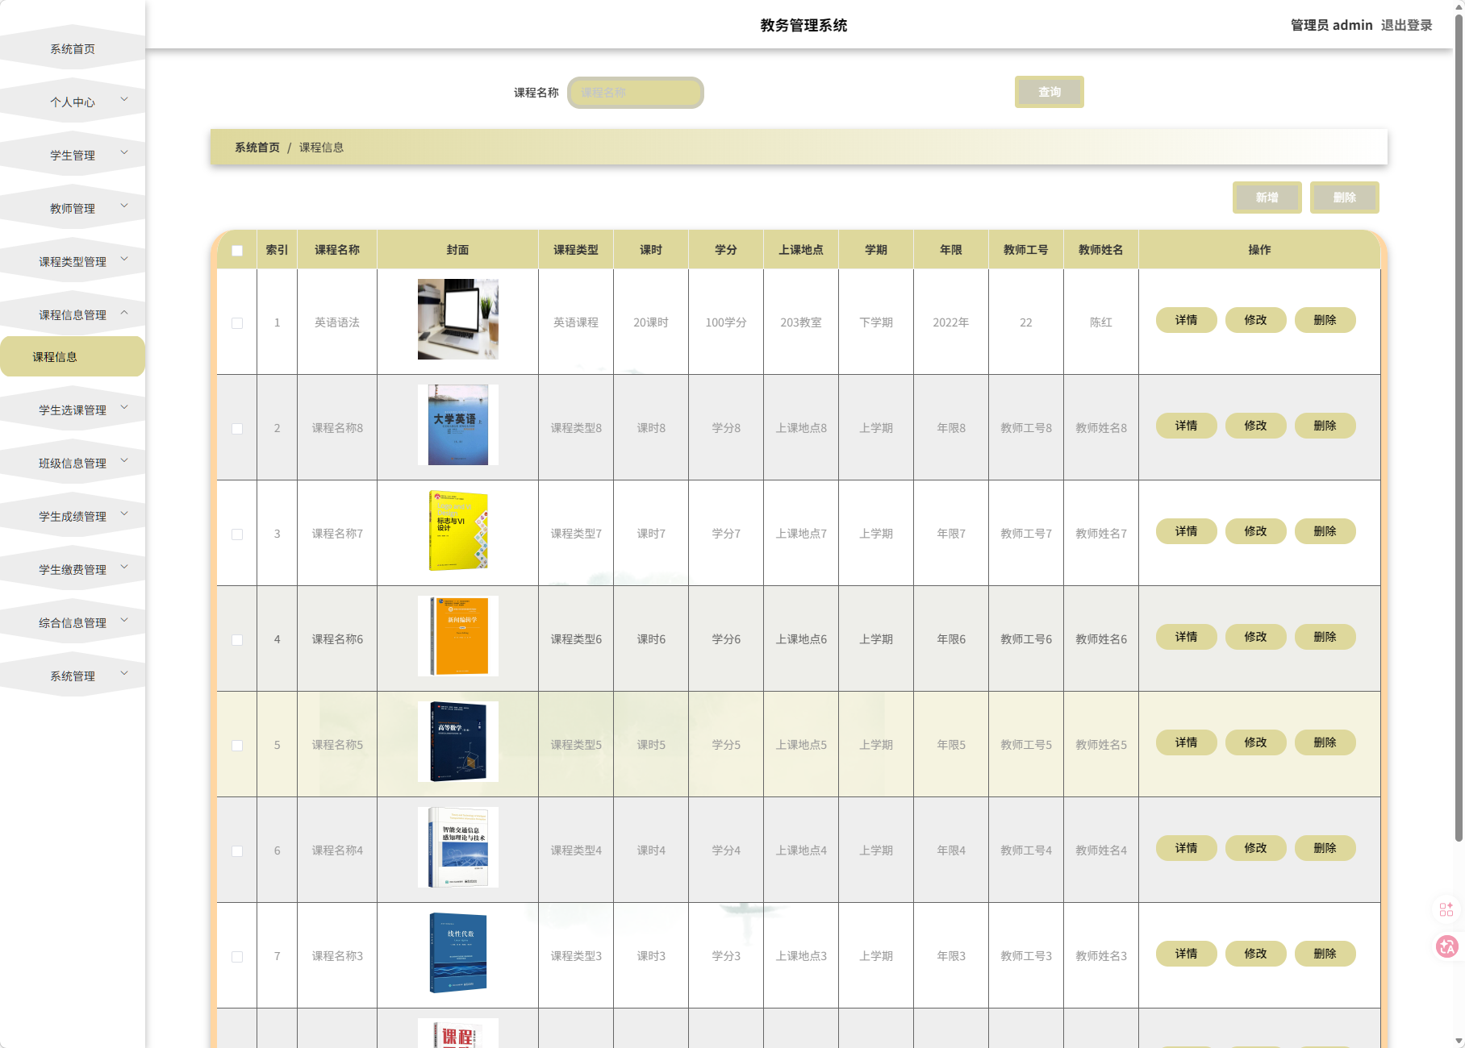Viewport: 1465px width, 1048px height.
Task: Tick the checkbox for 课程名称7 row
Action: coord(237,534)
